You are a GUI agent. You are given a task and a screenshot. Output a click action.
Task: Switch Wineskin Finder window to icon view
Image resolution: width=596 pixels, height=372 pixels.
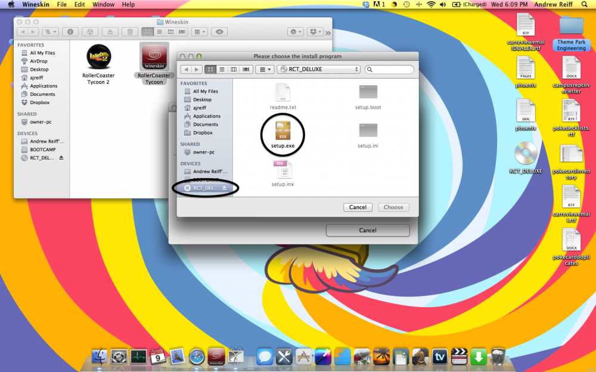coord(147,32)
